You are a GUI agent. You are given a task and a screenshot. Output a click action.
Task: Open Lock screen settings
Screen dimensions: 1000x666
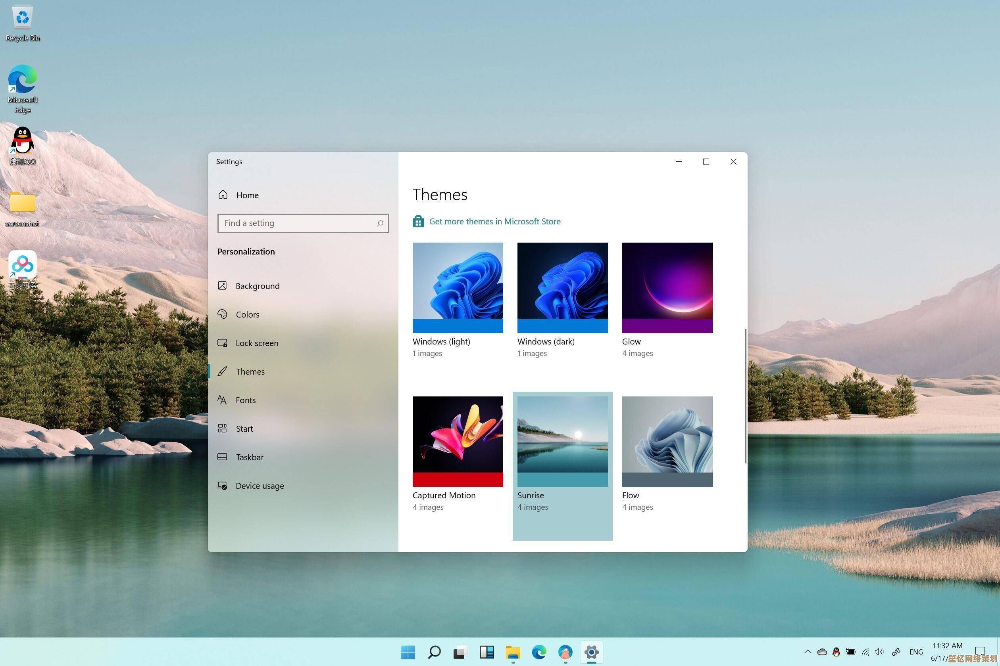click(257, 343)
